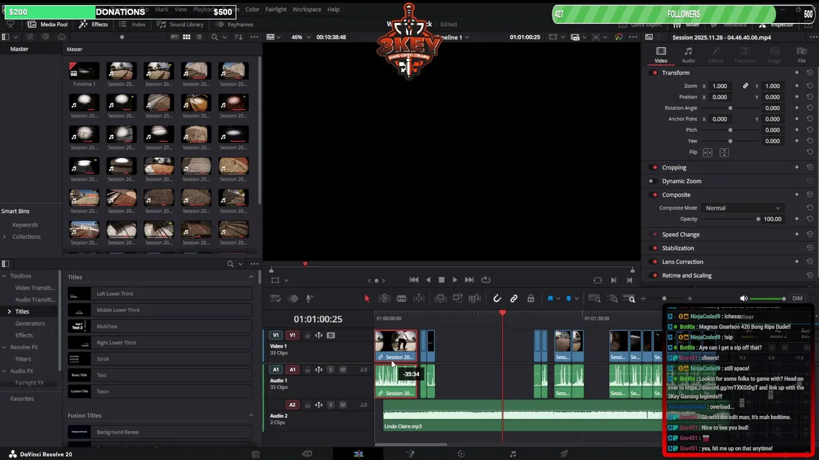Image resolution: width=819 pixels, height=460 pixels.
Task: Open the Workspace menu
Action: pos(306,10)
